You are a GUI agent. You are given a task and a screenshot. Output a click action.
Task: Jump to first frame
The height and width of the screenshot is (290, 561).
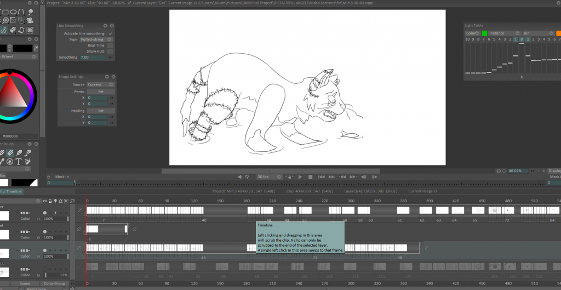(x=321, y=177)
